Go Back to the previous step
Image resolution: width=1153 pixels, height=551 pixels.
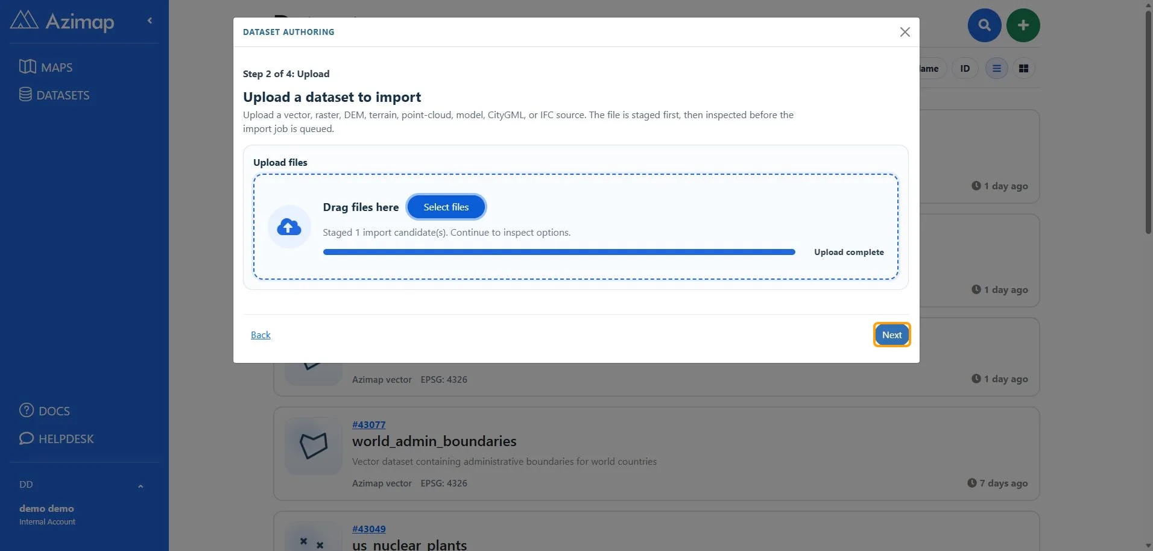pos(261,335)
